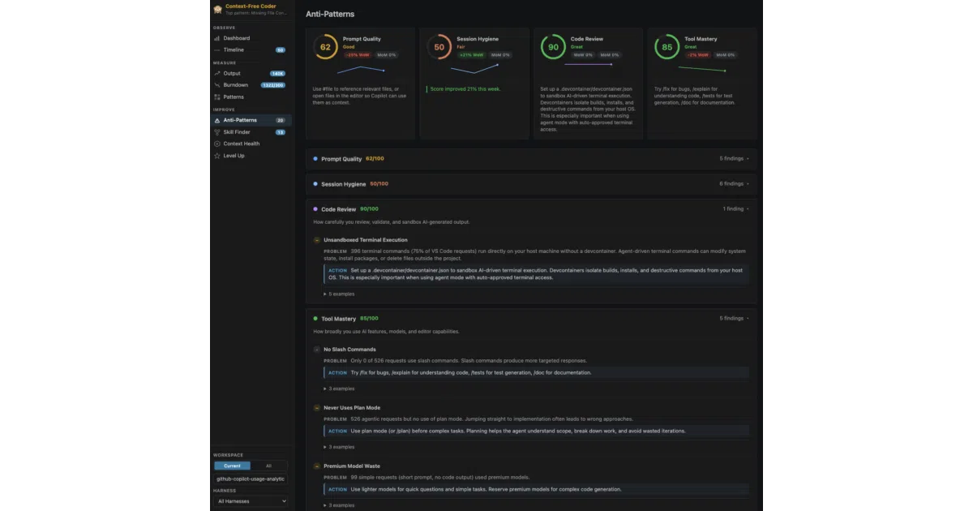Click the Tool Mastery sparkline chart
Screen dimensions: 973x511
(x=702, y=69)
